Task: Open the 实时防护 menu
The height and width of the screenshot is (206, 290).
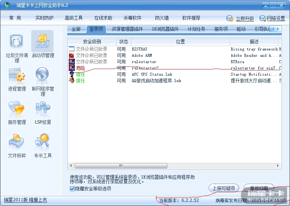Action: [44, 18]
